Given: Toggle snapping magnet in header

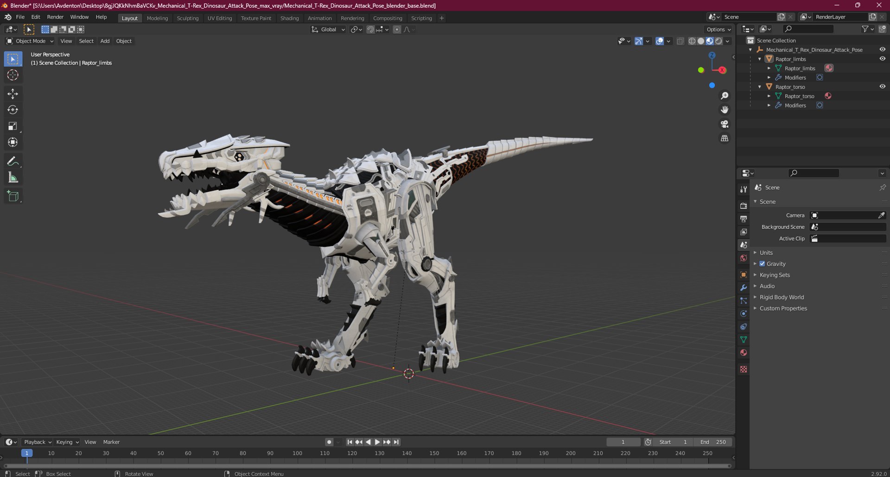Looking at the screenshot, I should coord(370,29).
